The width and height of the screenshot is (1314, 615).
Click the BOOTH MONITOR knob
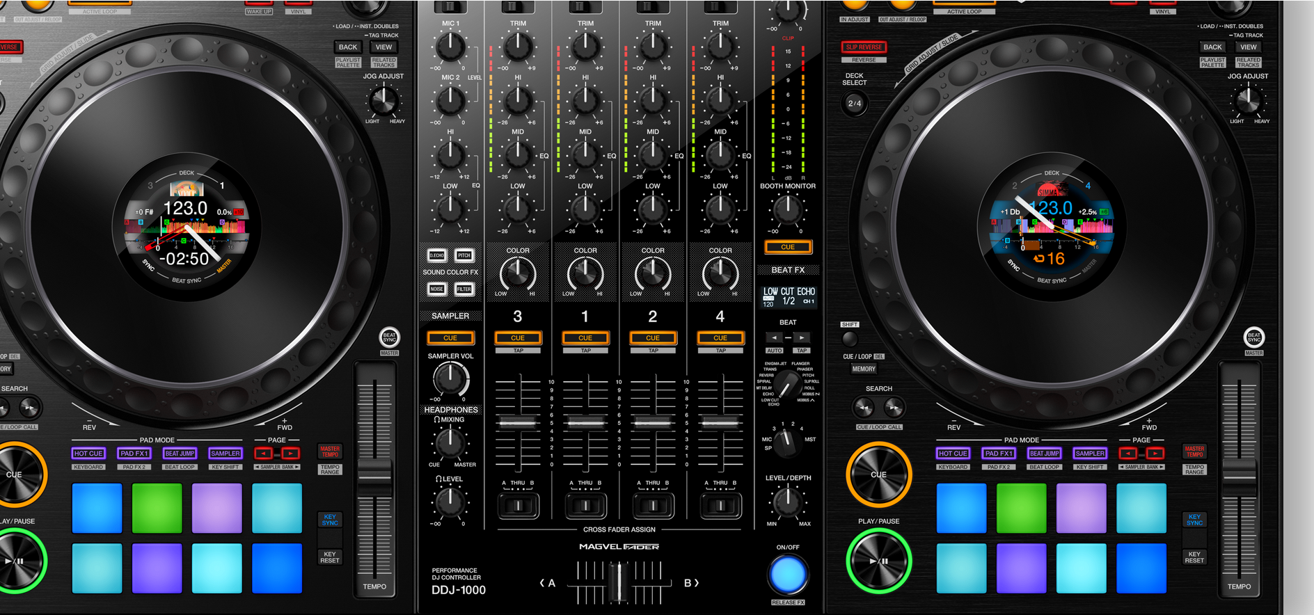787,209
